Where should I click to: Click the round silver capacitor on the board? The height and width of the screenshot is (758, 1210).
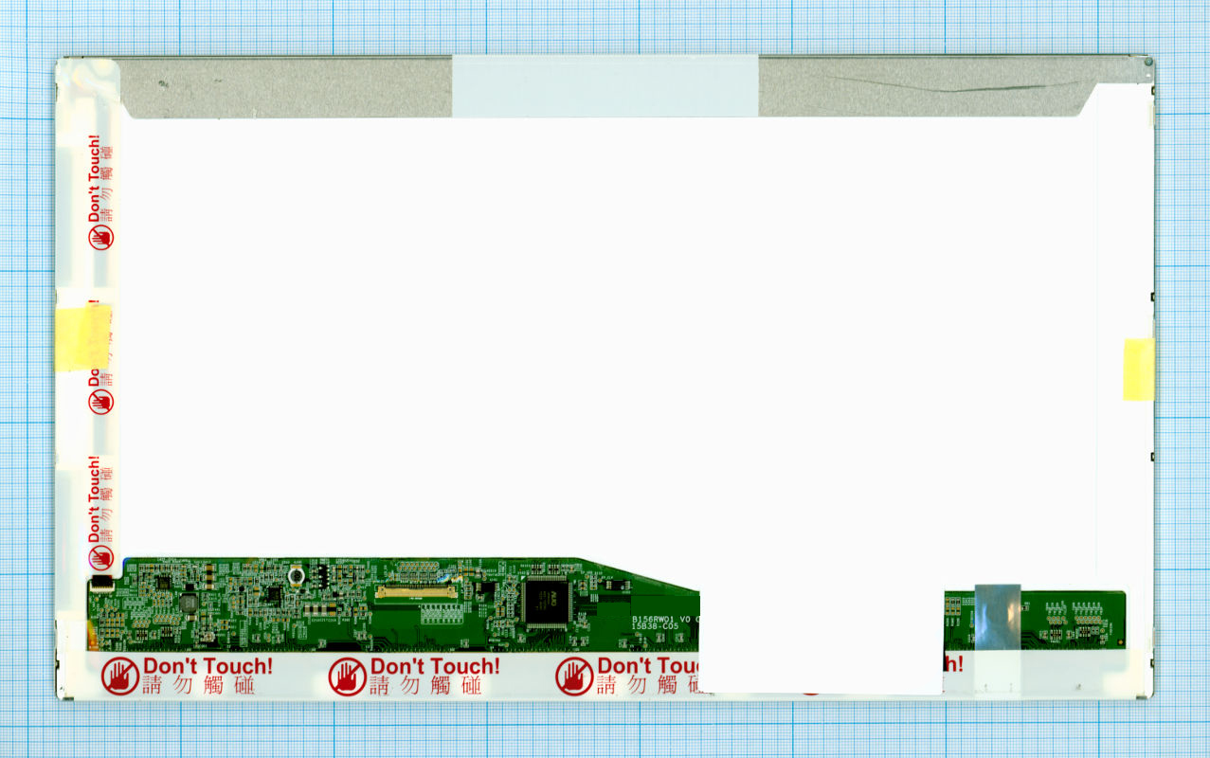(x=297, y=575)
